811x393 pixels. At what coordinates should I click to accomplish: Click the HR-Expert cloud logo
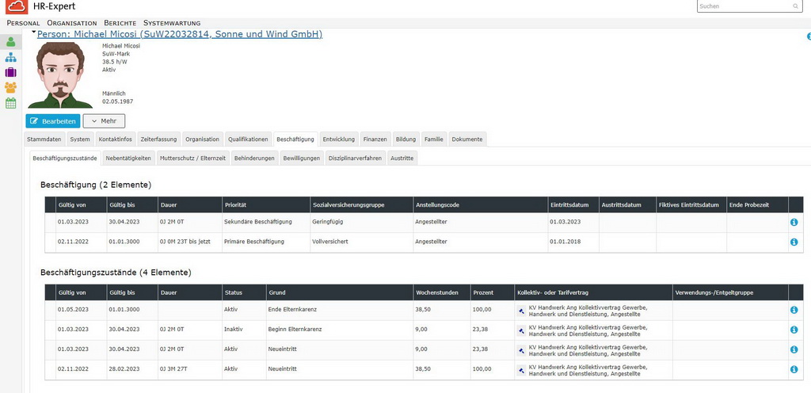(17, 6)
